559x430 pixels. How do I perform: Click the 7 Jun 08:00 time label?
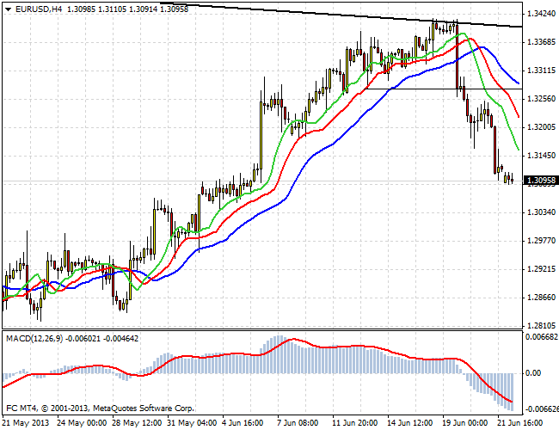pos(298,423)
